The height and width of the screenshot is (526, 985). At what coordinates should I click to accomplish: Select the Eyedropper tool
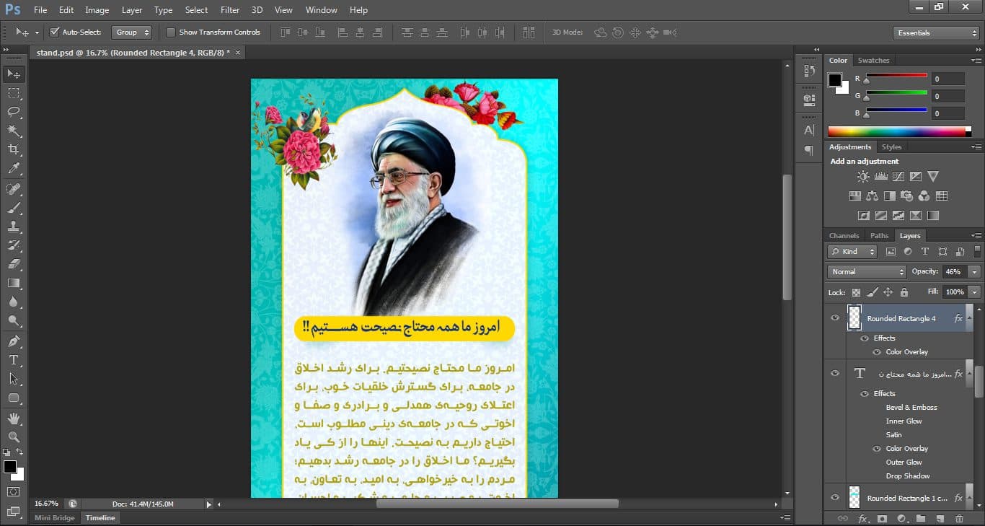click(14, 168)
